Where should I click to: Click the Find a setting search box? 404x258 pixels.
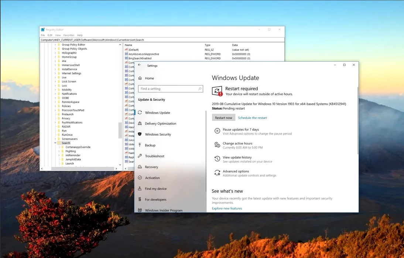point(171,89)
